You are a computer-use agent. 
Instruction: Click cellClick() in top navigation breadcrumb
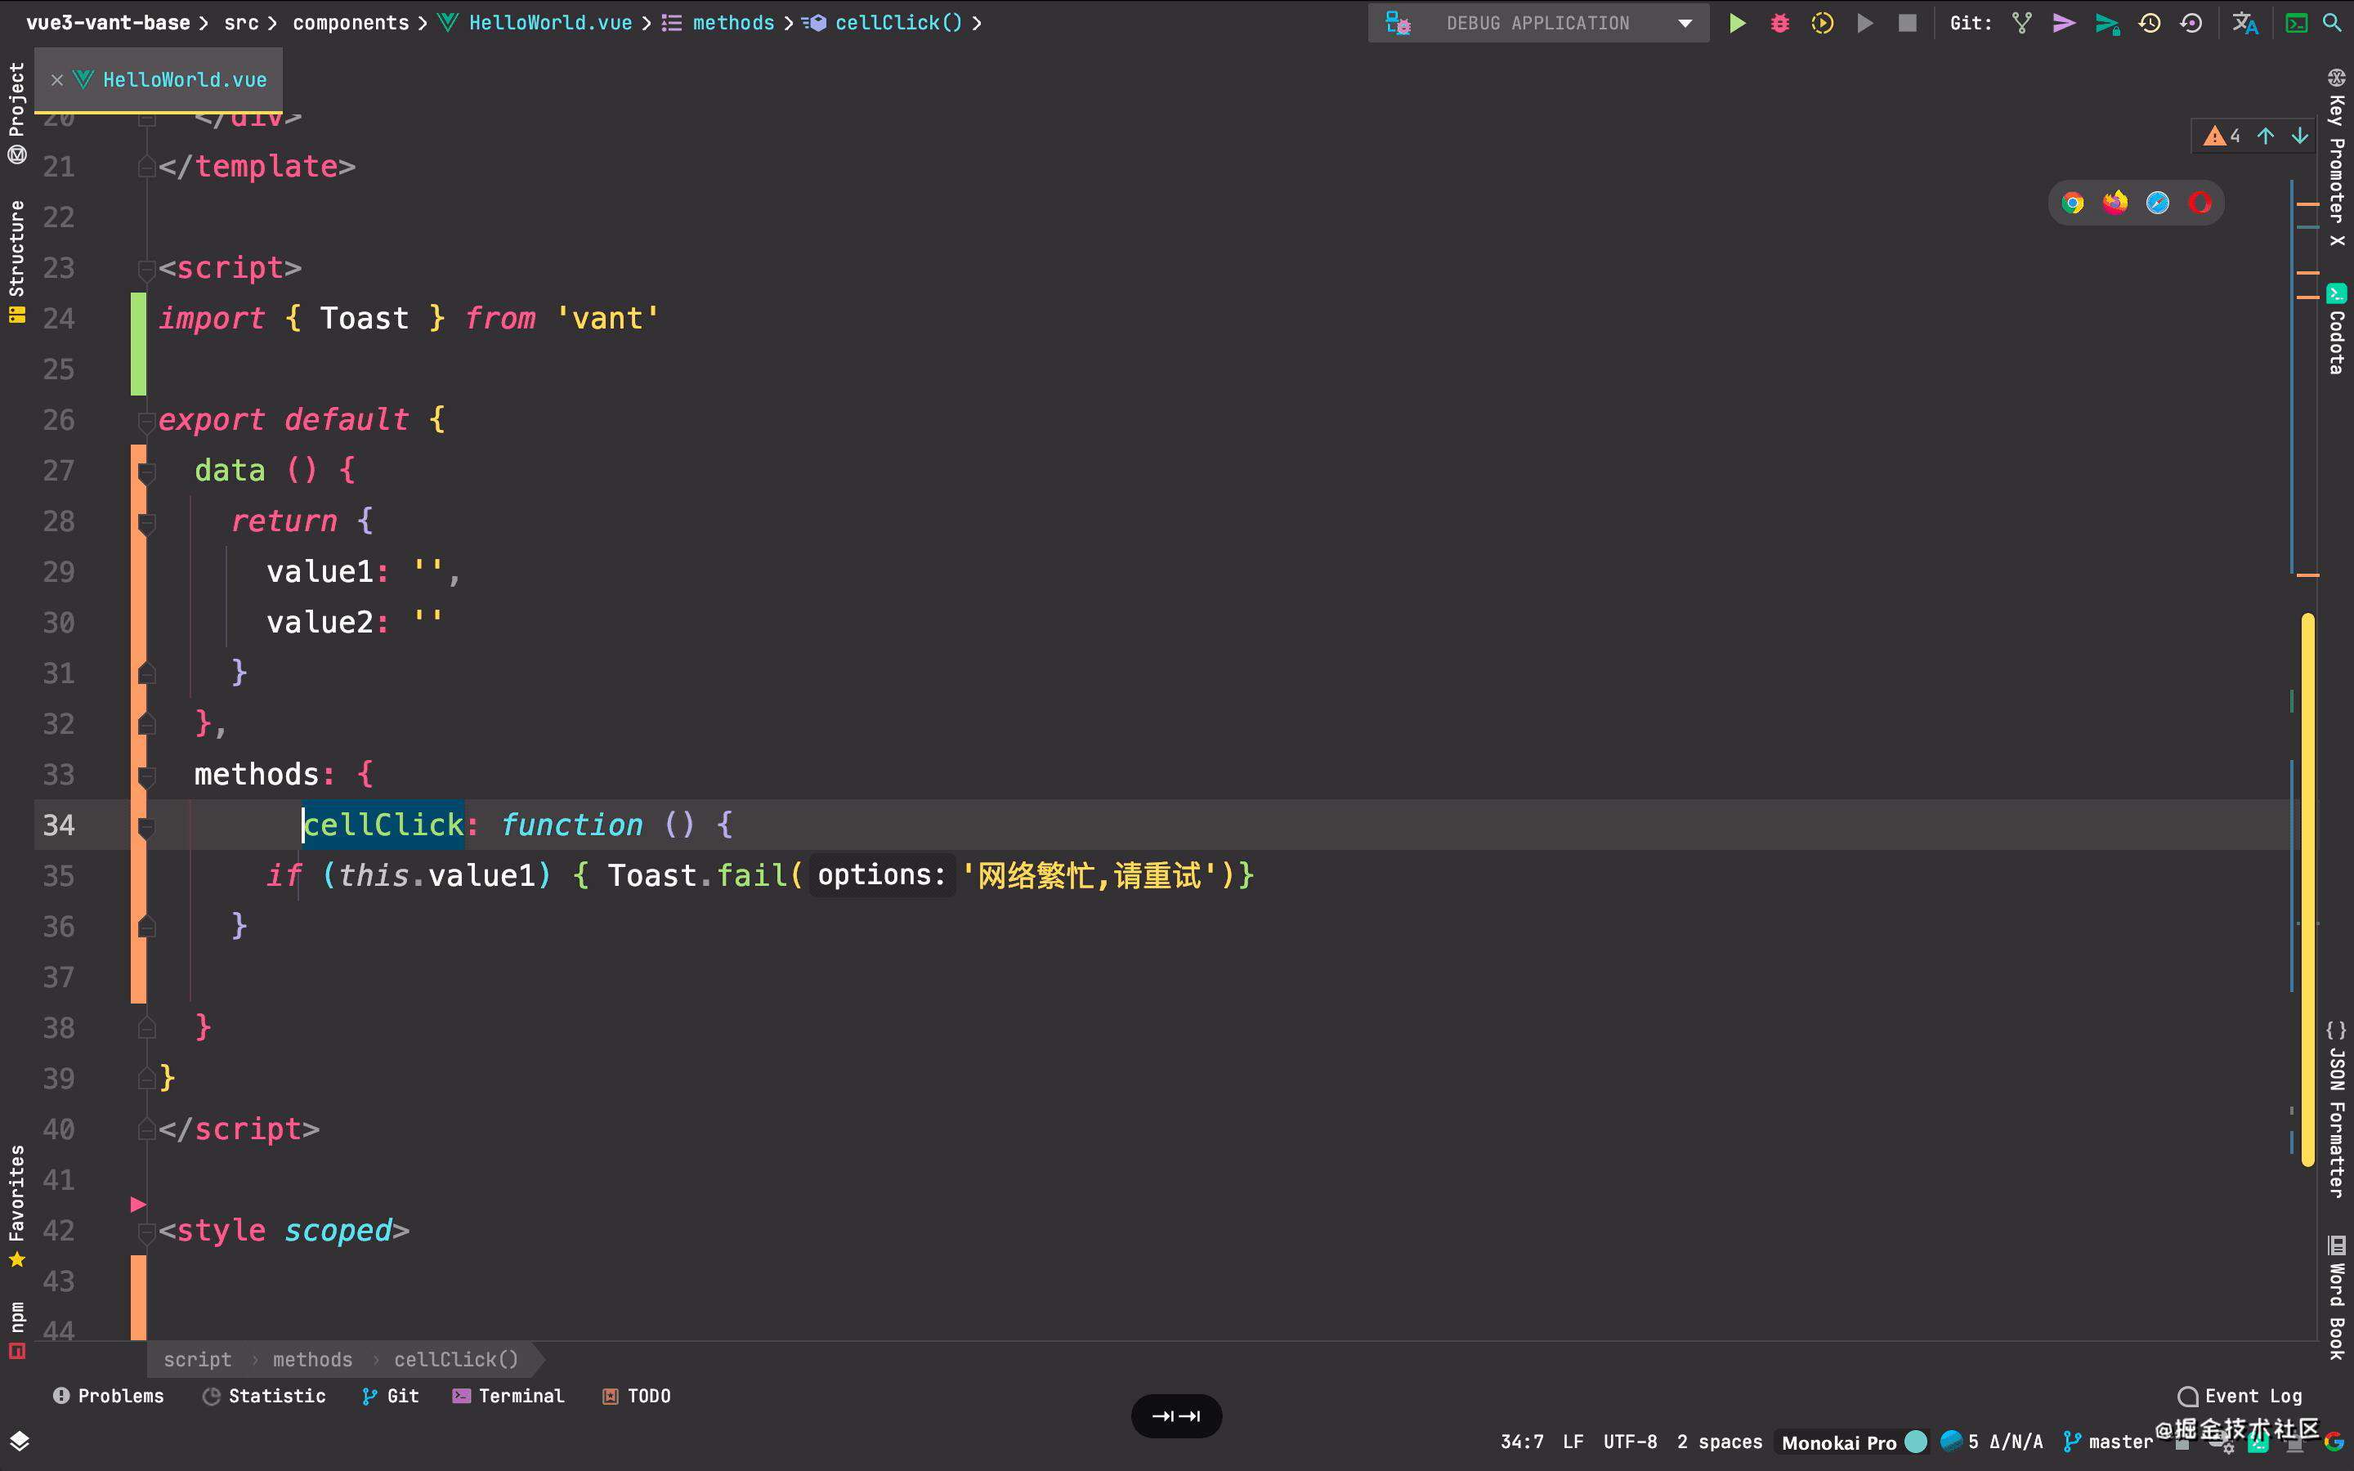point(897,22)
